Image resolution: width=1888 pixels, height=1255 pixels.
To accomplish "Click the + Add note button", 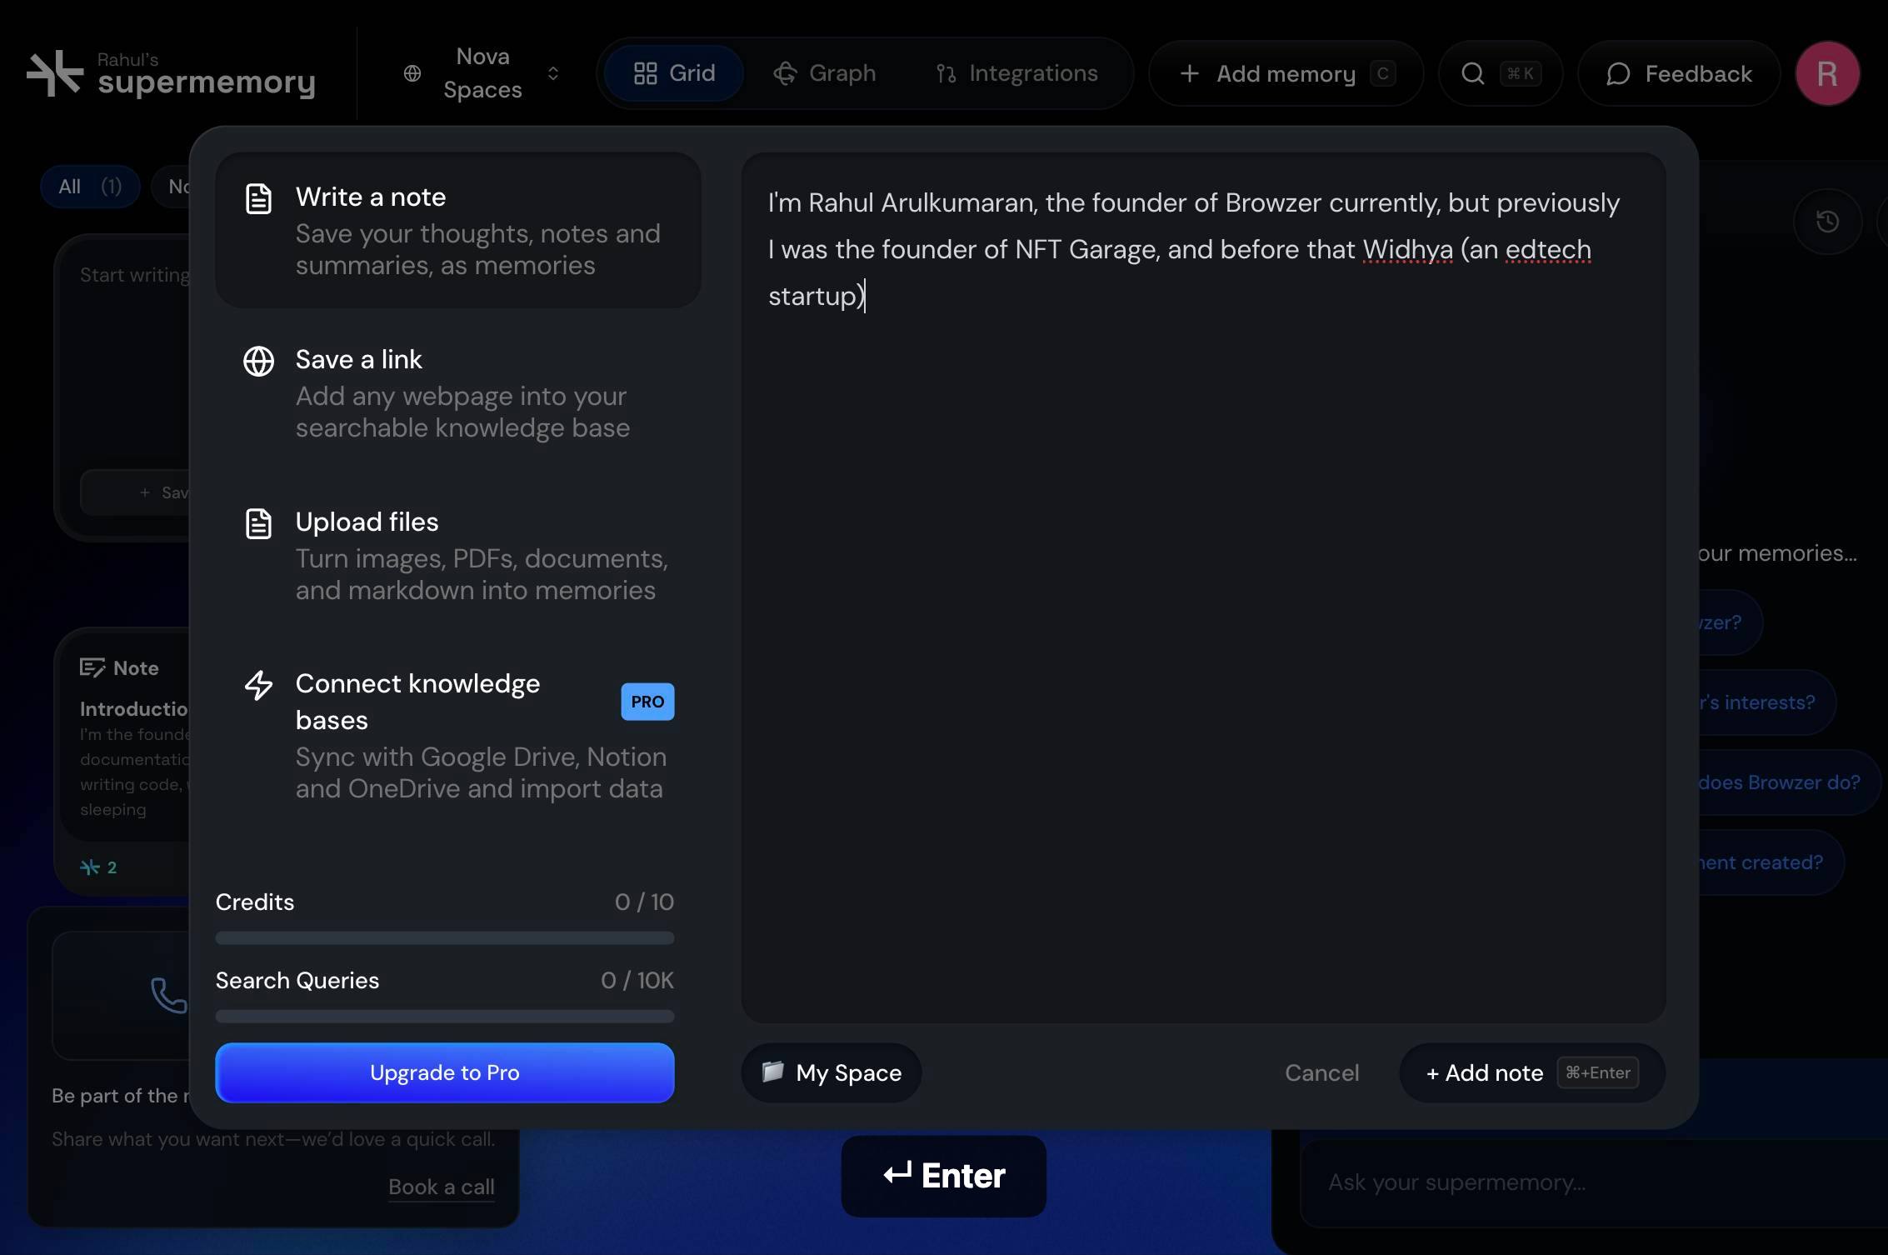I will [1532, 1072].
